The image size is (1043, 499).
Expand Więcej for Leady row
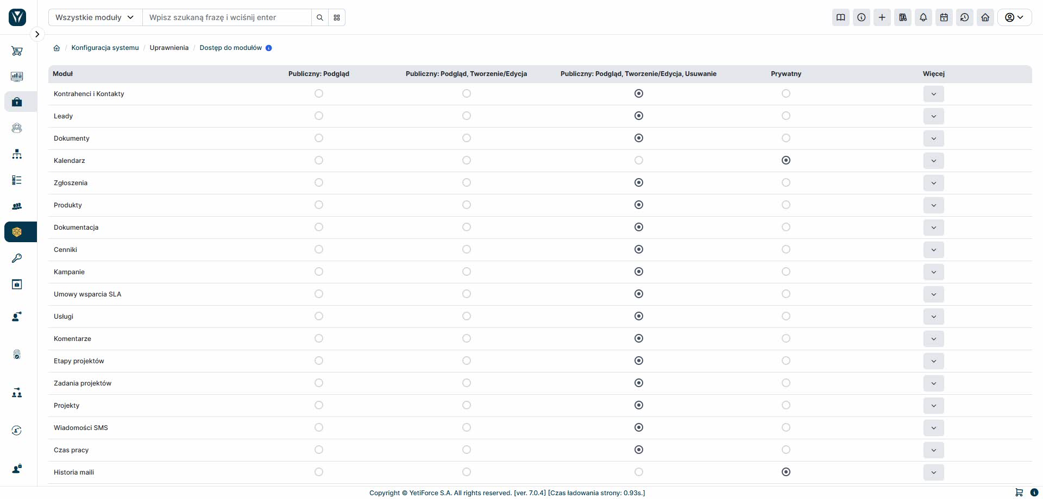(x=934, y=116)
